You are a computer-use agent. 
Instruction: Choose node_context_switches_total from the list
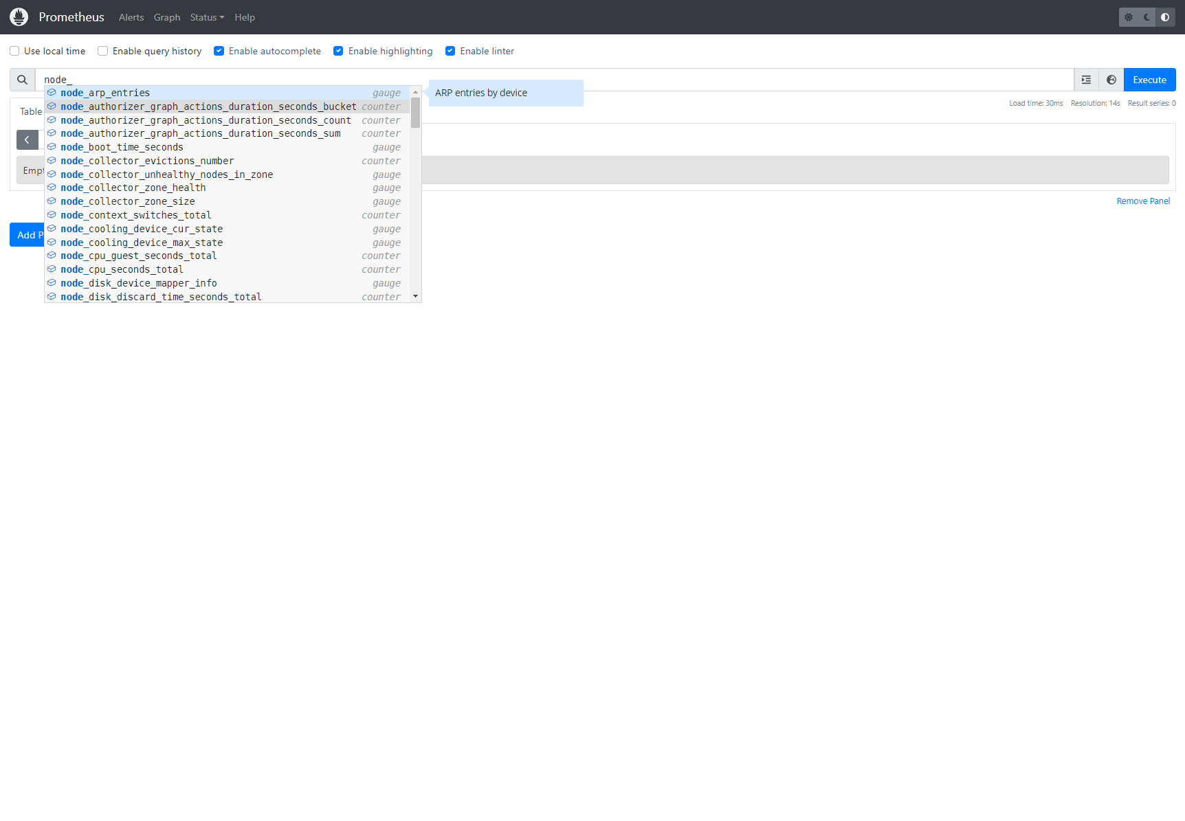tap(227, 215)
